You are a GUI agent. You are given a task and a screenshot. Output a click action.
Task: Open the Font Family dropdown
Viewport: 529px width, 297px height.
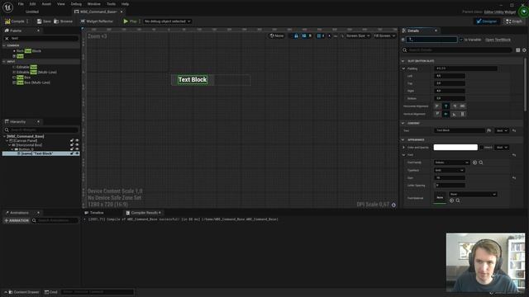point(451,163)
